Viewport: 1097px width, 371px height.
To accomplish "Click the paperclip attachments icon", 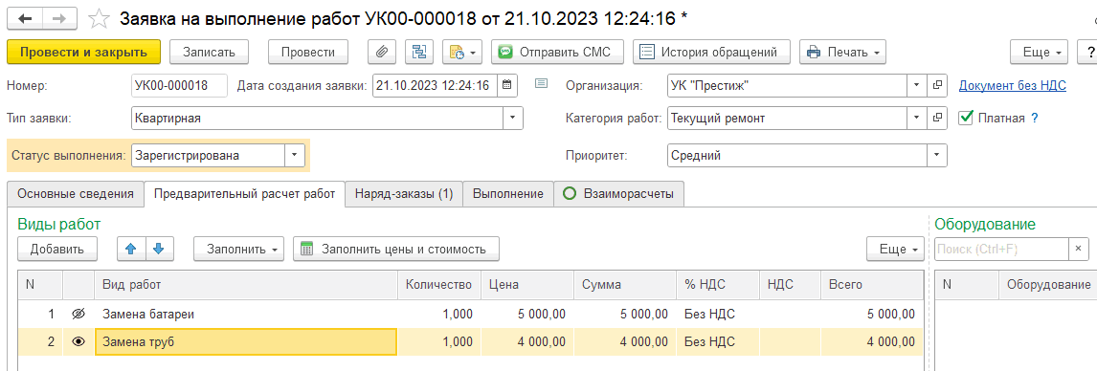I will [x=383, y=52].
